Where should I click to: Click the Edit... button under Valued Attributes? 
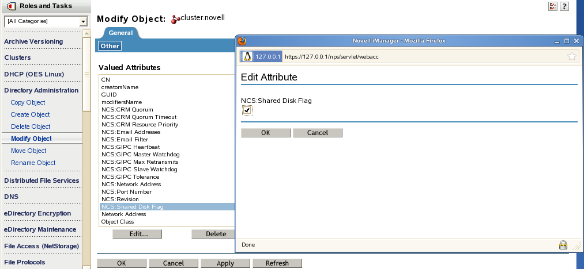click(137, 234)
